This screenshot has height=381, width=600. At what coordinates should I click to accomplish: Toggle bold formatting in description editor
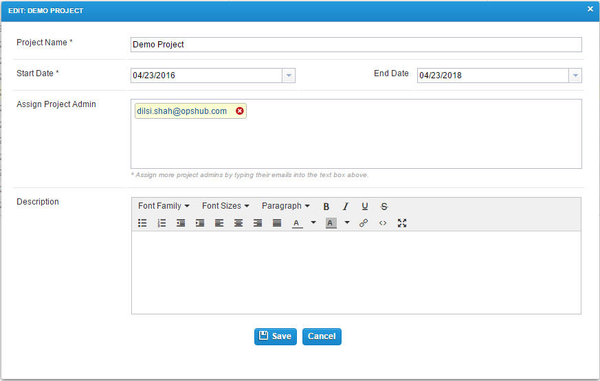point(326,207)
